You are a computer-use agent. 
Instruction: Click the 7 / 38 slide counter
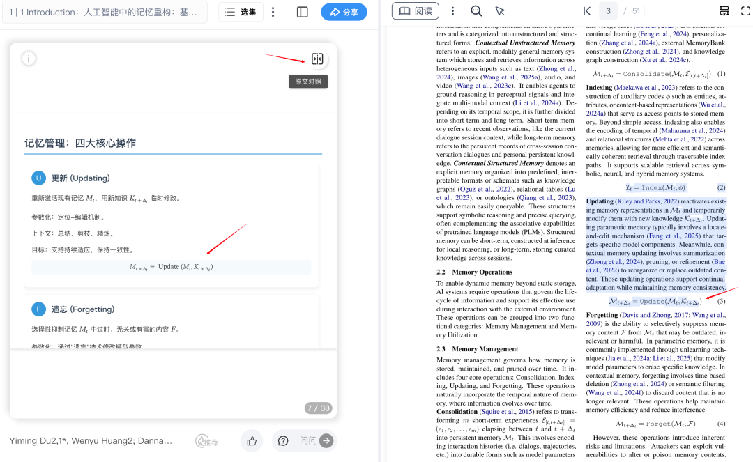(x=319, y=408)
